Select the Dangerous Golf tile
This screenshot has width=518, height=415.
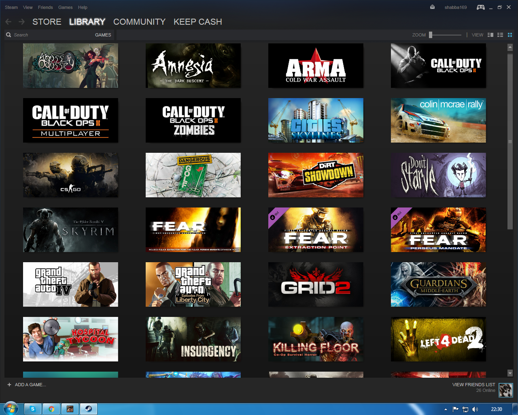click(193, 175)
